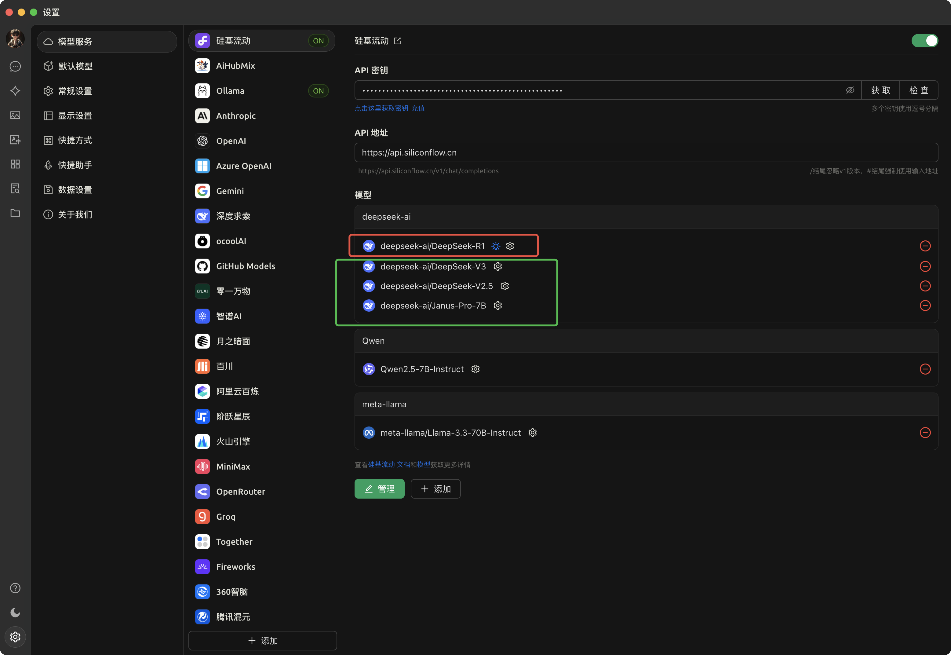
Task: Toggle dark theme moon icon
Action: [x=15, y=612]
